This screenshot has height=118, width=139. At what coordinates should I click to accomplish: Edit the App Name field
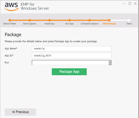tap(72, 49)
